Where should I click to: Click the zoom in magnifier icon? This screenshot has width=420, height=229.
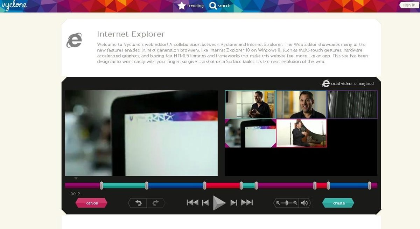[295, 203]
